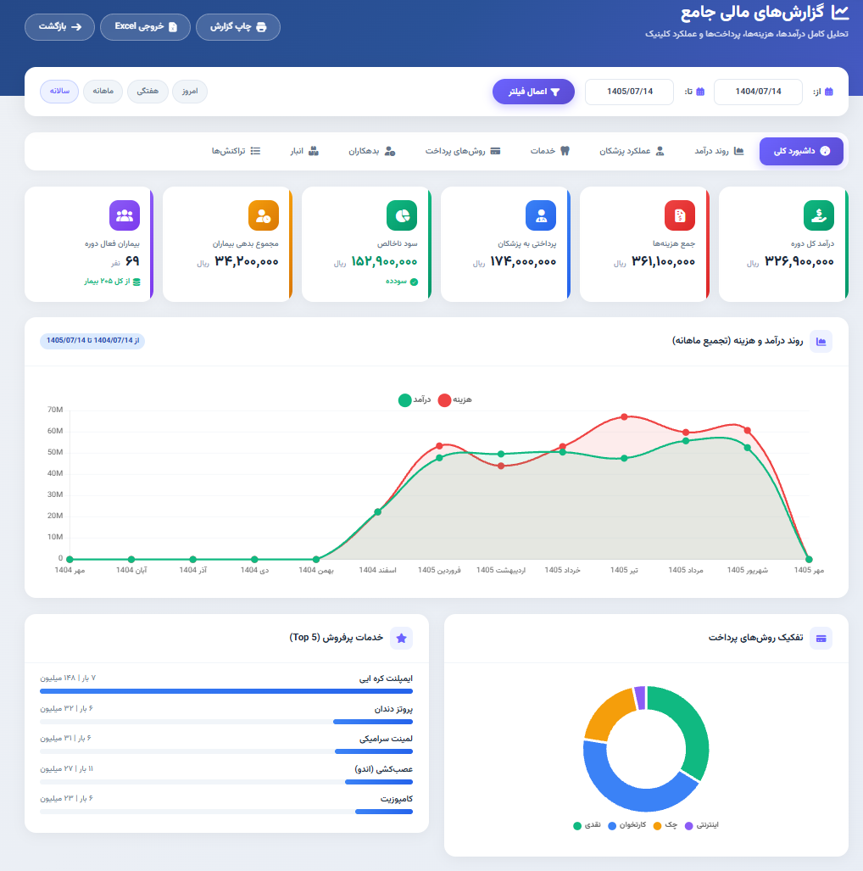The height and width of the screenshot is (871, 863).
Task: Click the header line-chart icon beside گزارش‌های مالی جامع
Action: point(839,12)
